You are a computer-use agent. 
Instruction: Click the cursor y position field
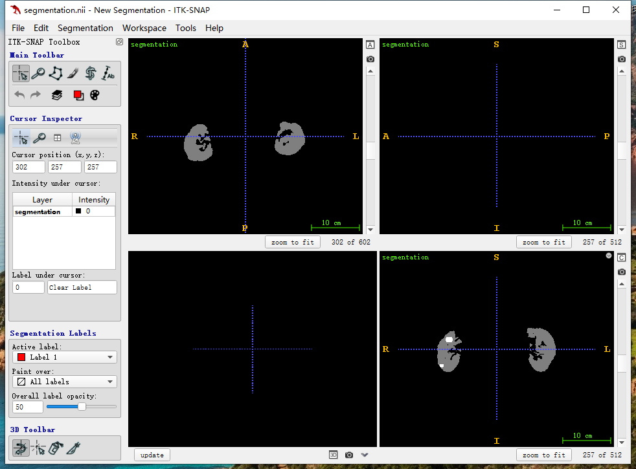pos(65,167)
